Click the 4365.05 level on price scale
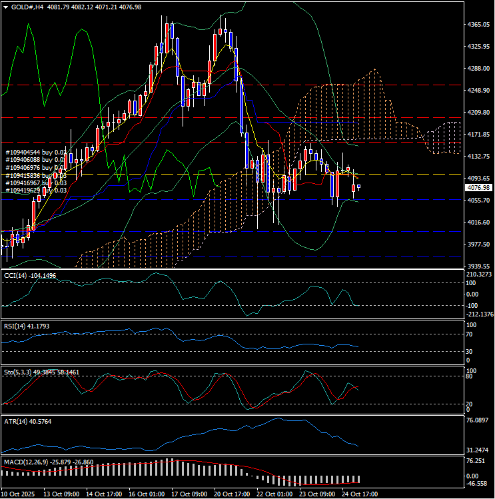 click(478, 25)
